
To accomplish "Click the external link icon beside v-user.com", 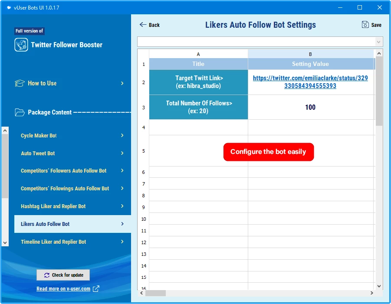I will click(x=96, y=288).
